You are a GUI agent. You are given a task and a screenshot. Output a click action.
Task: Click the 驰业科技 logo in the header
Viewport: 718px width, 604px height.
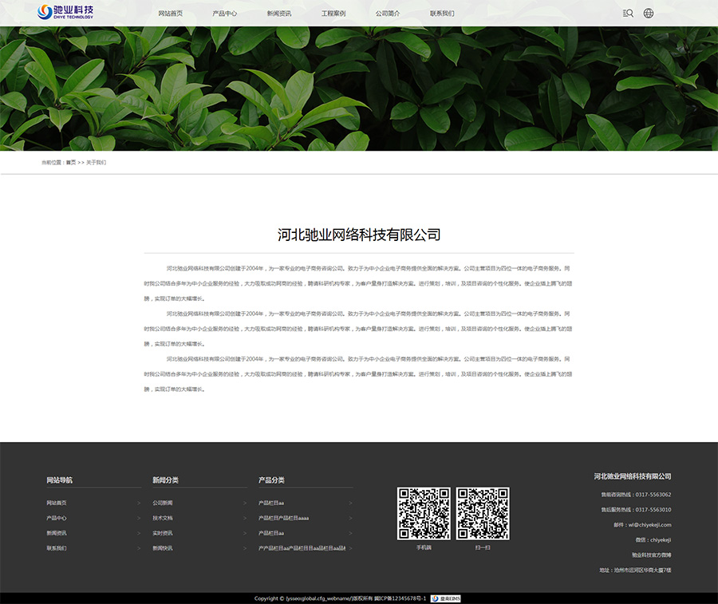[x=65, y=12]
